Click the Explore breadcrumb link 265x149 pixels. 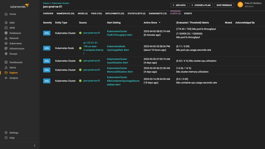[x=46, y=3]
